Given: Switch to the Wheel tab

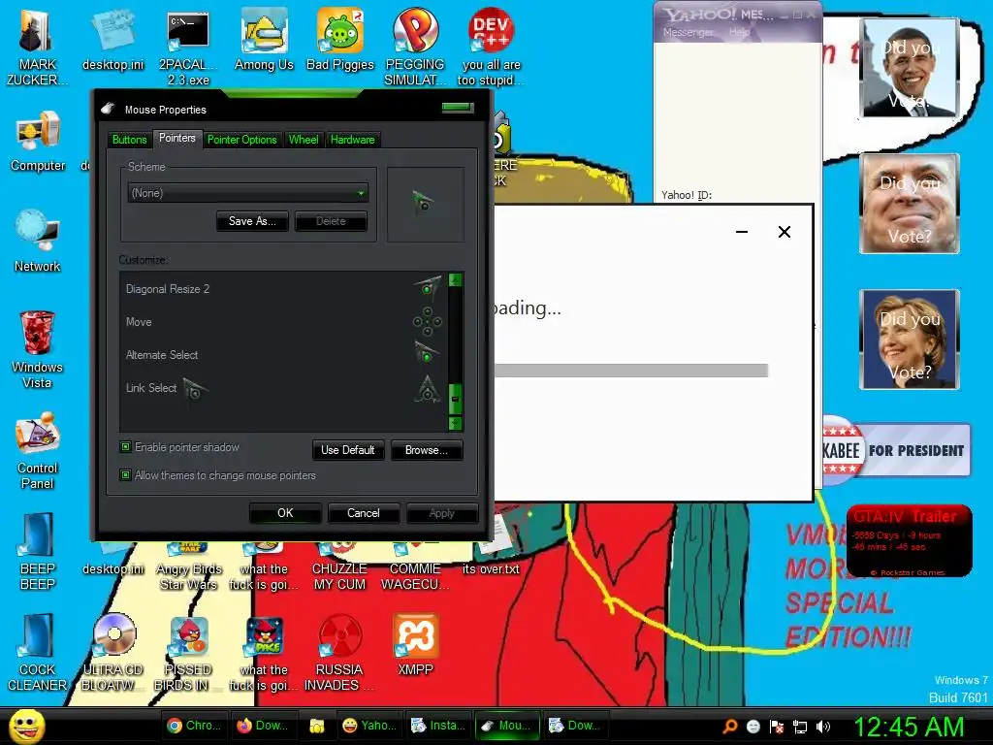Looking at the screenshot, I should [304, 140].
